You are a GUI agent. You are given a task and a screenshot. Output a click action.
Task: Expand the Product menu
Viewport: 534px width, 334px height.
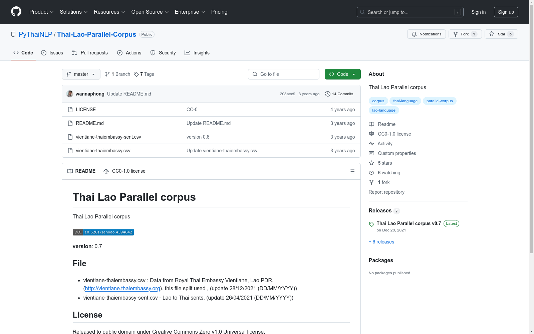[41, 12]
